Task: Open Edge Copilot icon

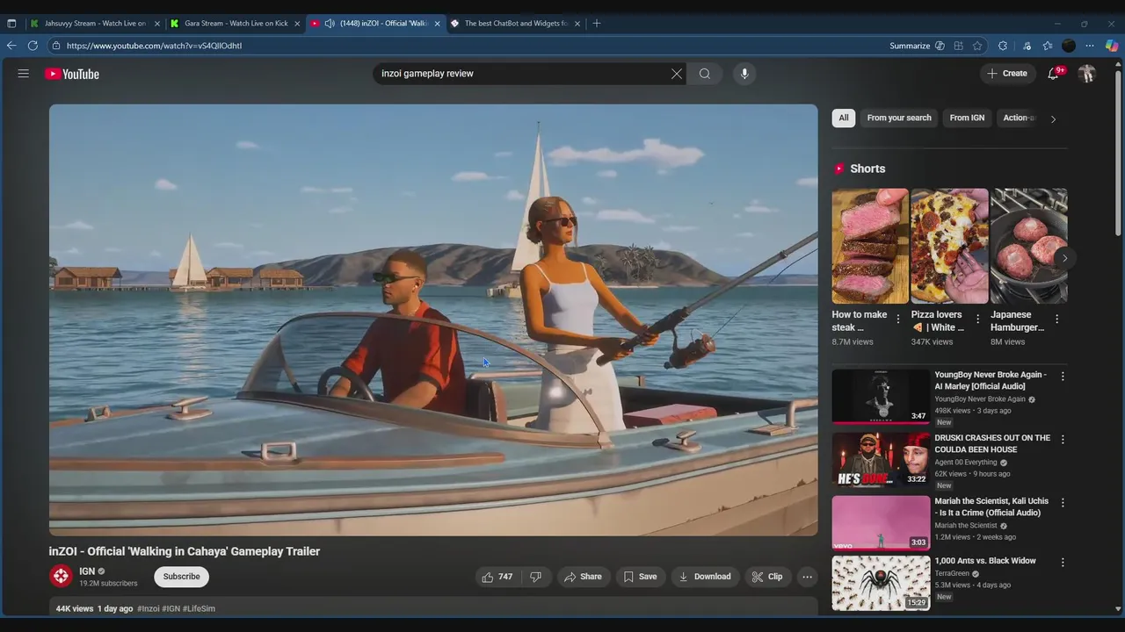Action: coord(1112,46)
